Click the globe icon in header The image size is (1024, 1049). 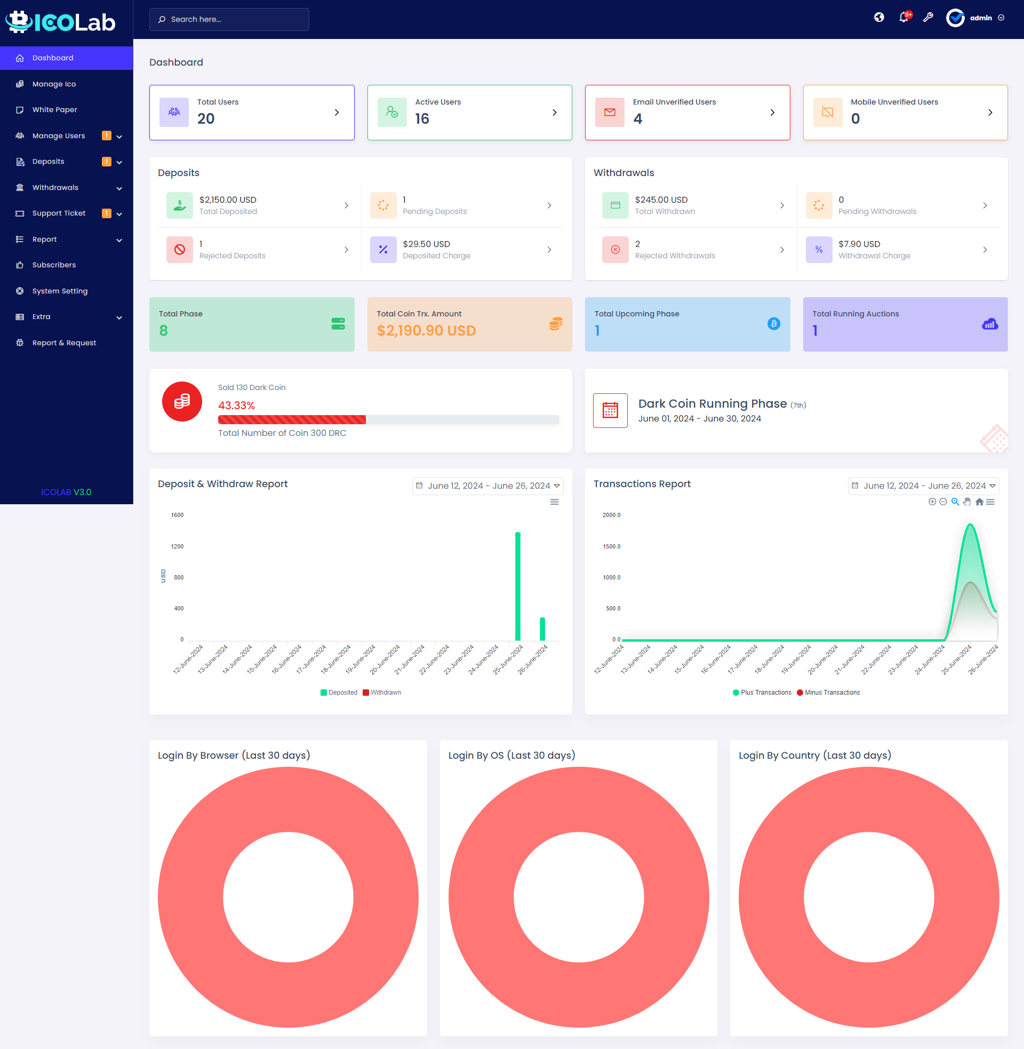click(879, 18)
